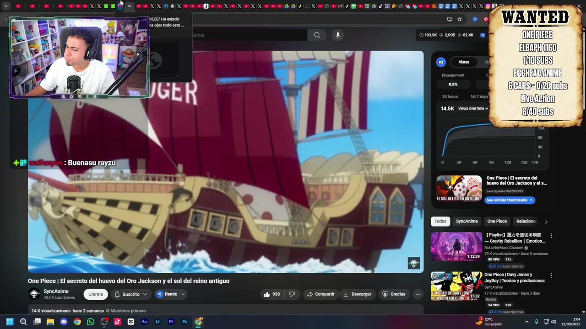The width and height of the screenshot is (586, 329).
Task: Click the vidIQ icon in top stats bar
Action: click(x=483, y=35)
